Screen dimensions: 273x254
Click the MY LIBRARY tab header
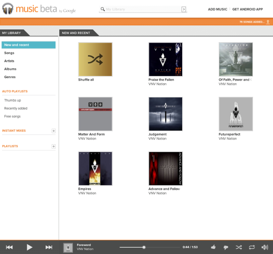(12, 33)
